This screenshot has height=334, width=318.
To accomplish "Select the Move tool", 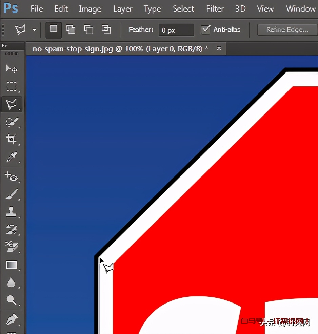I will coord(12,69).
